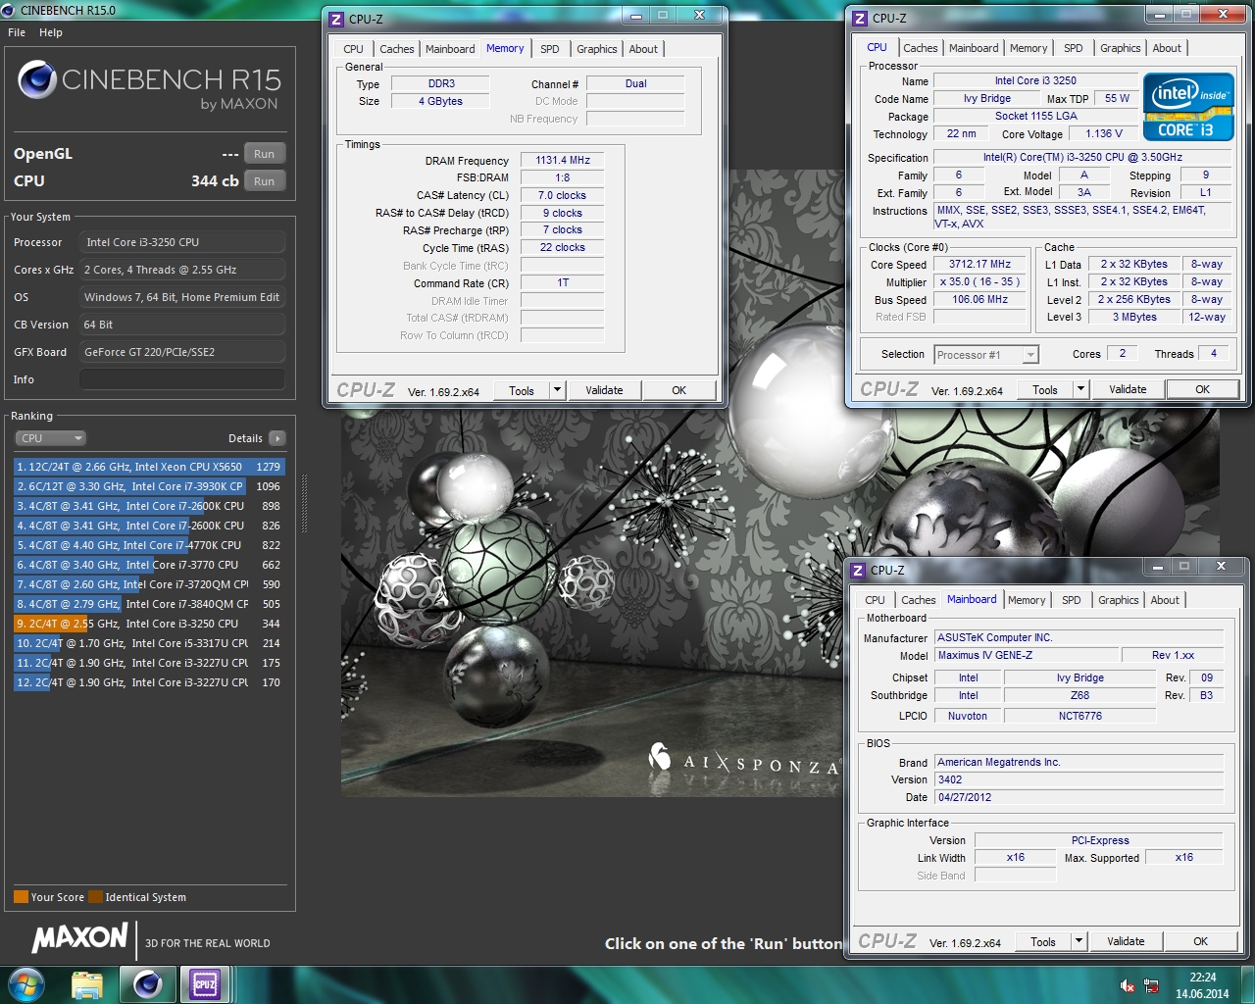Viewport: 1255px width, 1004px height.
Task: Open the Graphics tab in the Mainboard window
Action: point(1119,600)
